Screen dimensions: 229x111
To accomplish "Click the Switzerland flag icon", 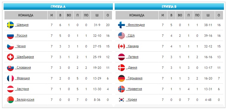I will [x=10, y=57].
